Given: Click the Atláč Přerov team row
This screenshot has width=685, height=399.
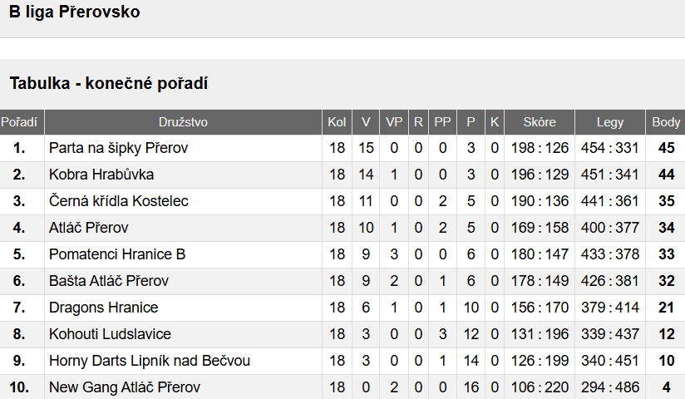Looking at the screenshot, I should [x=342, y=228].
